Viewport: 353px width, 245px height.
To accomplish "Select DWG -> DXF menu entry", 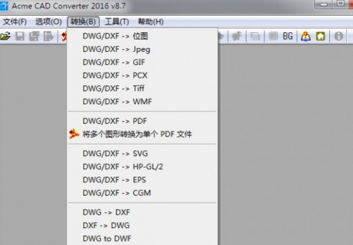I will click(142, 212).
